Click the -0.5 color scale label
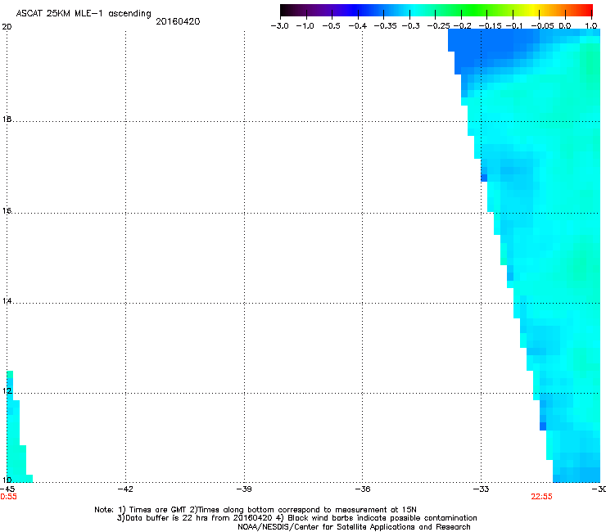This screenshot has height=532, width=606. coord(331,26)
